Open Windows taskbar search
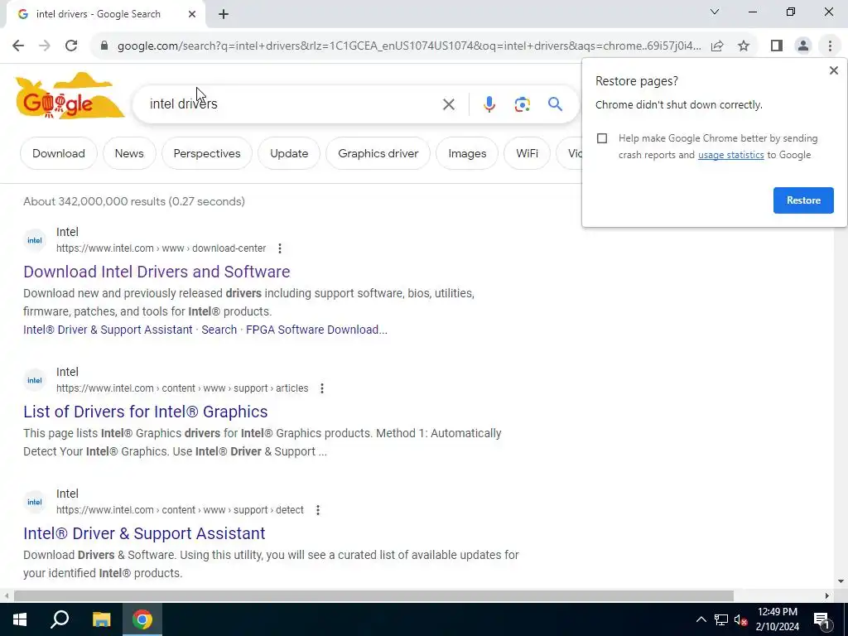 pos(60,619)
